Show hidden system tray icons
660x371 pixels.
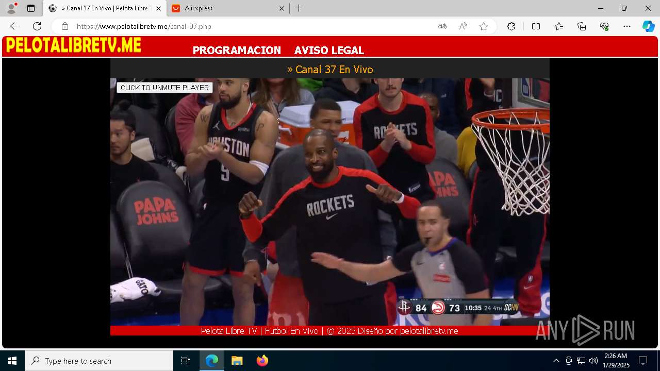(x=556, y=361)
